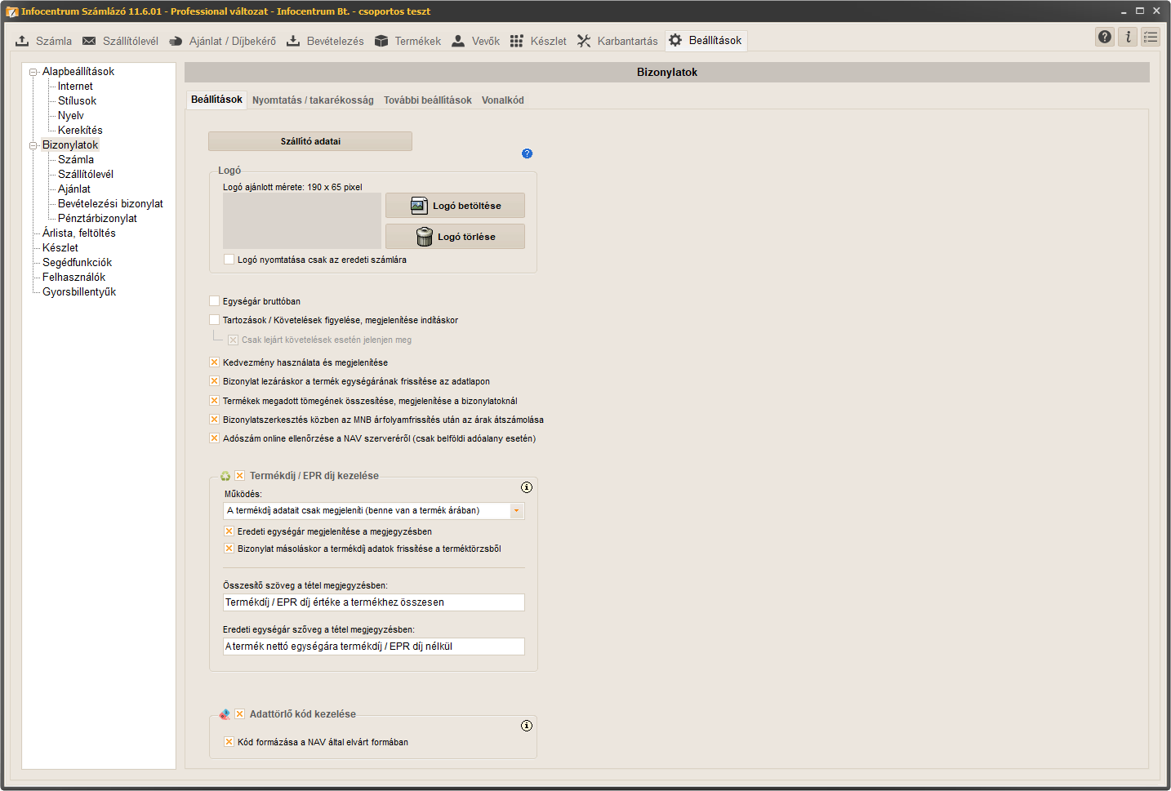Open the Számla toolbar icon
The width and height of the screenshot is (1171, 791).
[x=22, y=41]
